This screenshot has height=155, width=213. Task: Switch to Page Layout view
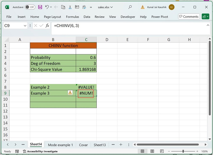click(x=152, y=151)
